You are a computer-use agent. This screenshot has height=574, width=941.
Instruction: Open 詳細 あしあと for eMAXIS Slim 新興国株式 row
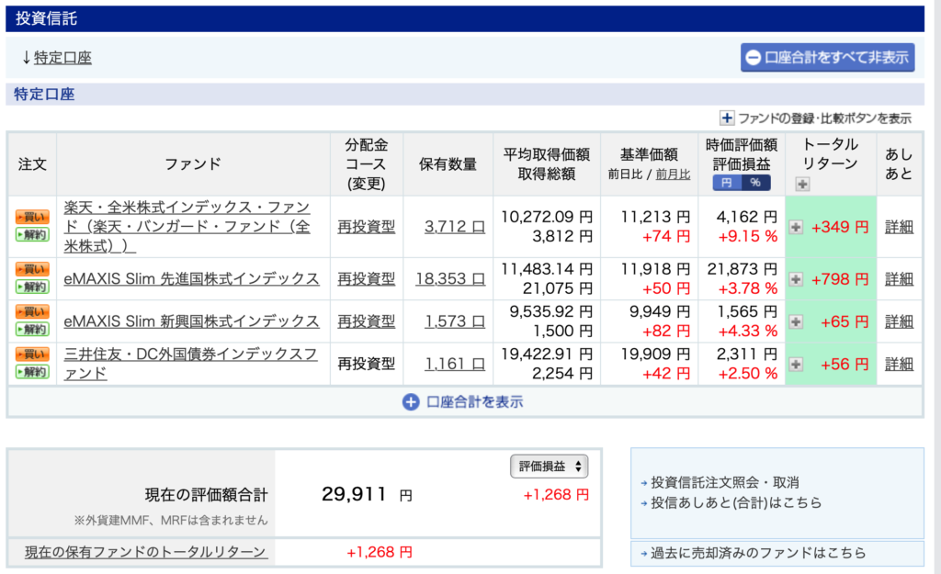click(899, 322)
